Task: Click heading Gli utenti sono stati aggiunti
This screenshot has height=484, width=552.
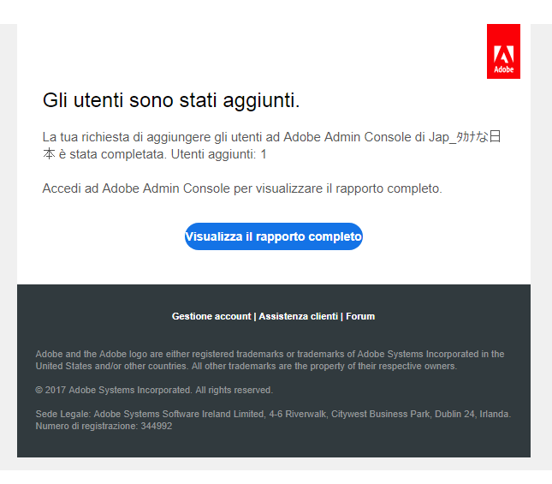Action: [171, 101]
